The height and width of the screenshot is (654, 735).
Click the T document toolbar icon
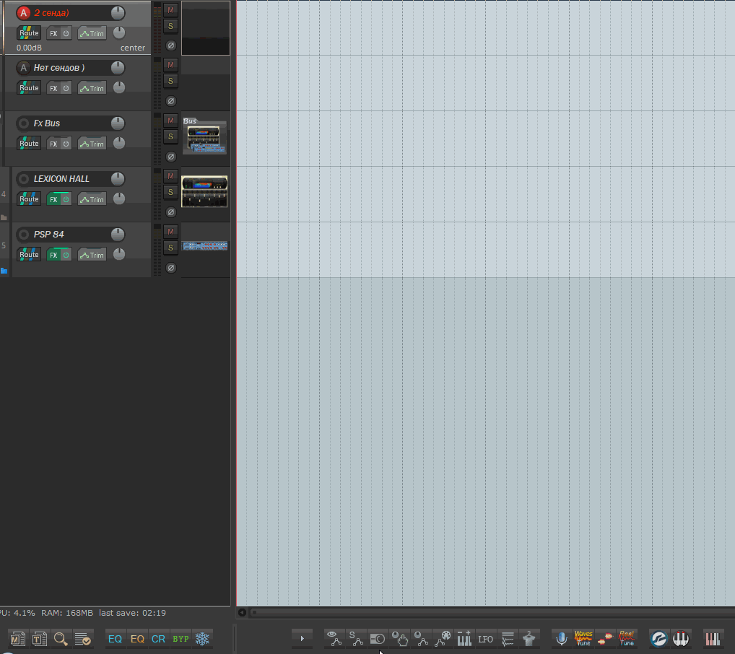[x=40, y=639]
